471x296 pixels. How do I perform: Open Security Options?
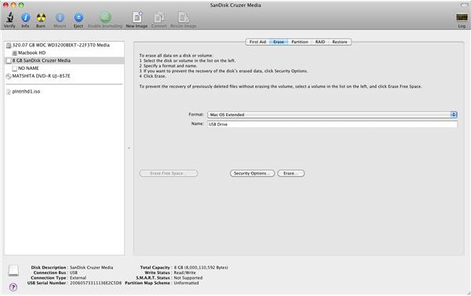pyautogui.click(x=252, y=174)
